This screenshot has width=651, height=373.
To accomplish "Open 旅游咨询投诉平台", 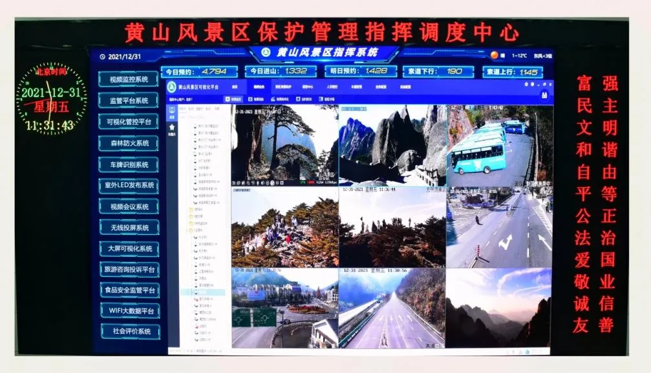I will pos(130,269).
